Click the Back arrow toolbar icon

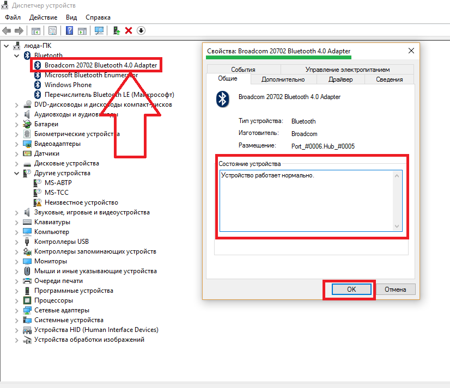coord(7,30)
